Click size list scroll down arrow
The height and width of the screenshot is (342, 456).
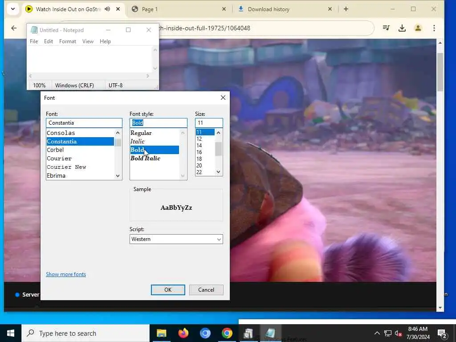coord(218,172)
